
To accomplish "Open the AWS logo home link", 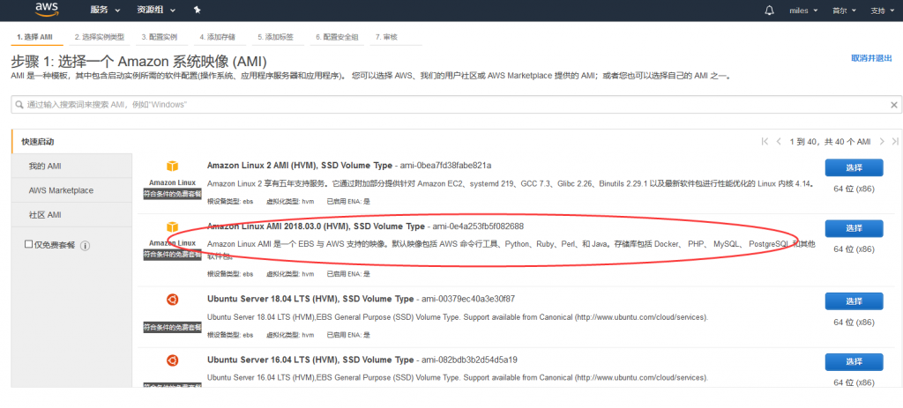I will tap(46, 9).
